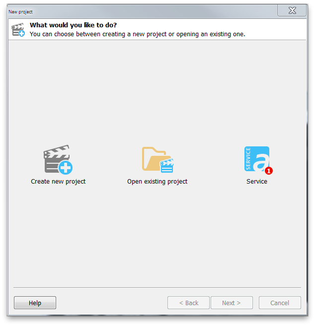Click the "New project" title bar text
Viewport: 315px width, 326px height.
tap(20, 12)
